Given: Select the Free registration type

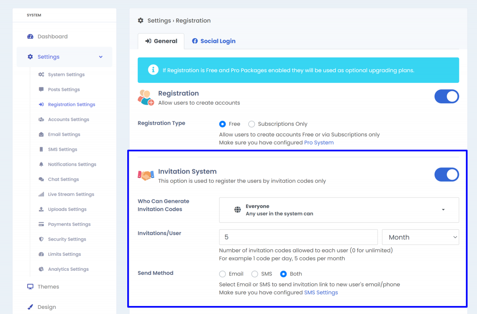Looking at the screenshot, I should (222, 124).
